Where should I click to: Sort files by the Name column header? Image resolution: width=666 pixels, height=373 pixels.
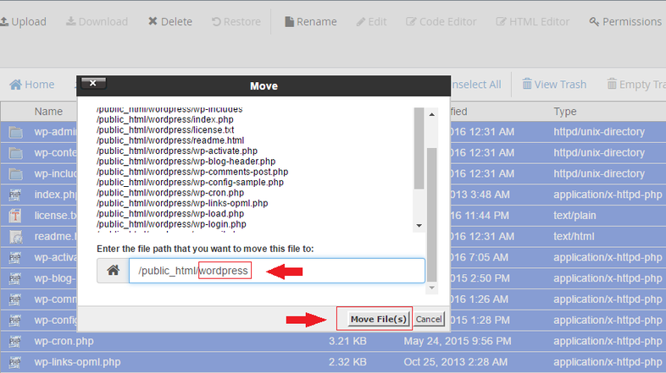click(48, 111)
